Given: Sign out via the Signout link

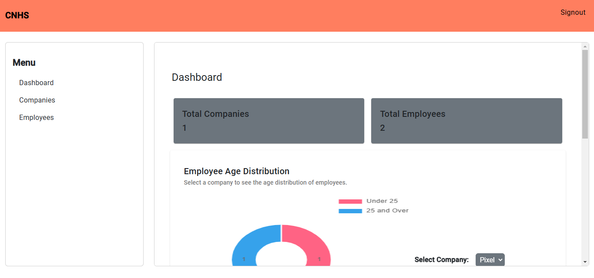Looking at the screenshot, I should click(x=573, y=12).
